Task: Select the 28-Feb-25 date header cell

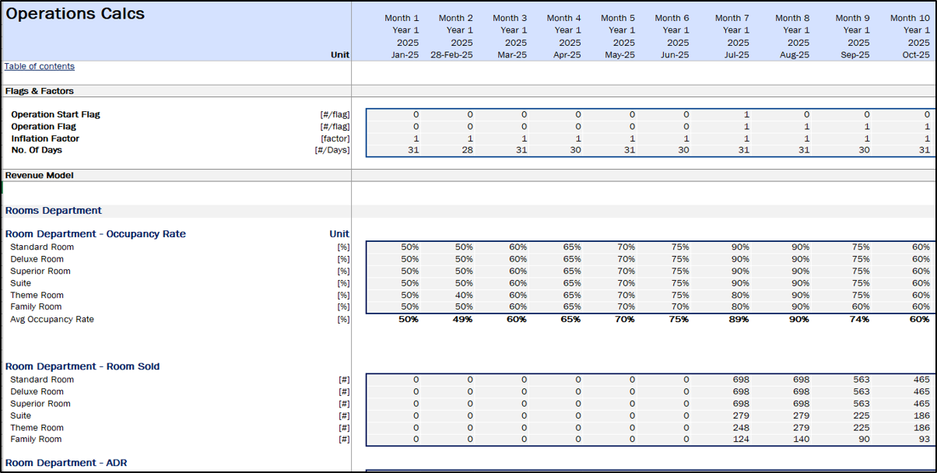Action: 451,55
